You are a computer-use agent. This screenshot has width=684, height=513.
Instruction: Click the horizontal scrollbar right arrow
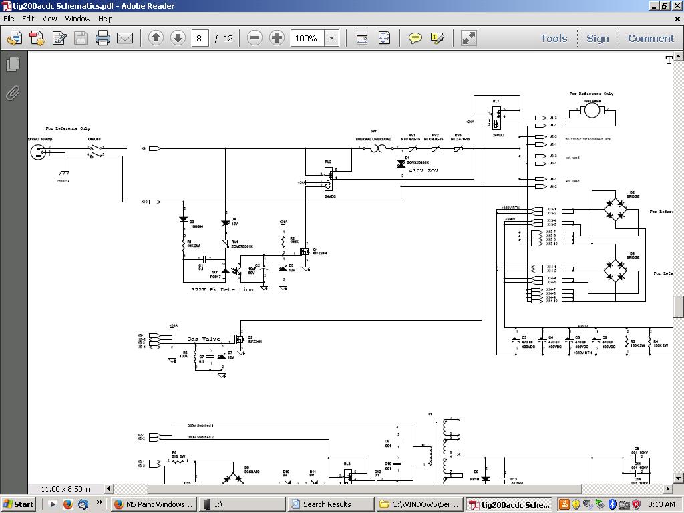pos(668,488)
